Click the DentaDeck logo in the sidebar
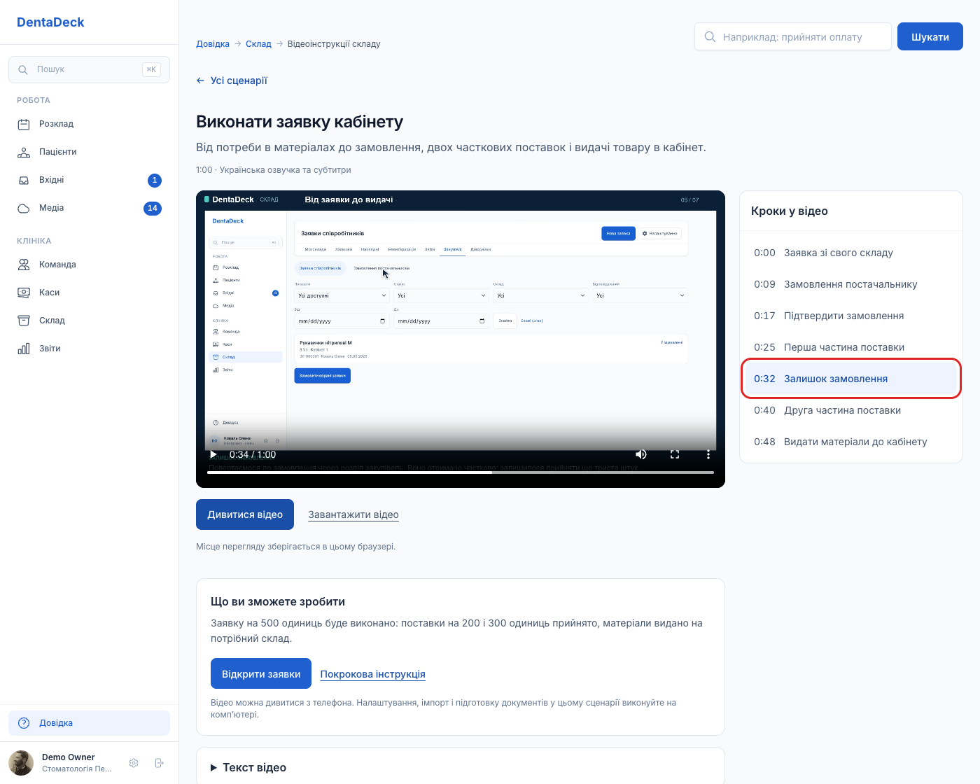 click(x=50, y=22)
